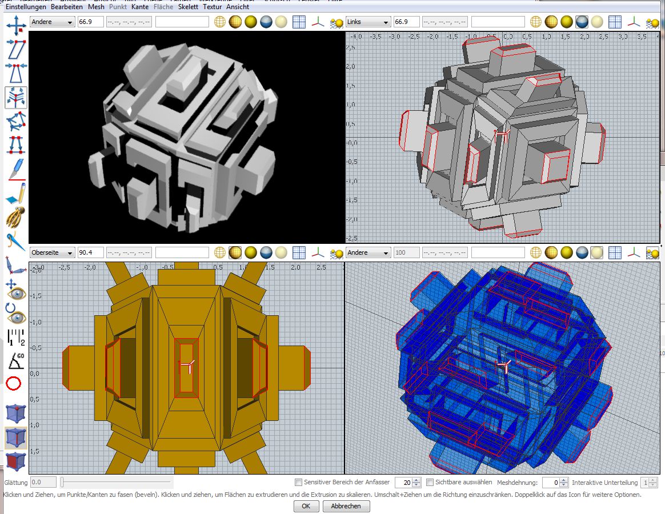Image resolution: width=665 pixels, height=514 pixels.
Task: Open the Skelett menu
Action: 189,7
